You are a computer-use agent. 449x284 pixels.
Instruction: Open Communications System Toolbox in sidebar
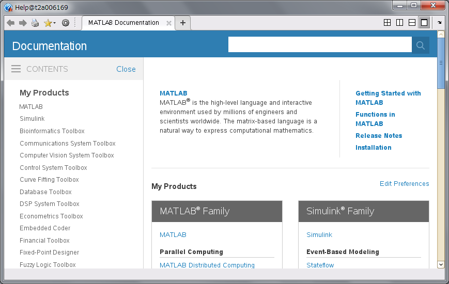[68, 143]
